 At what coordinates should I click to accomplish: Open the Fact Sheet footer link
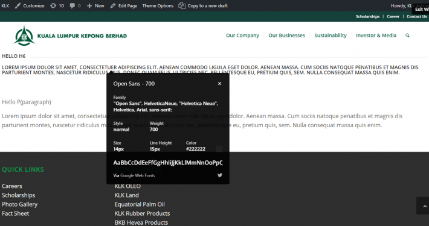(15, 213)
